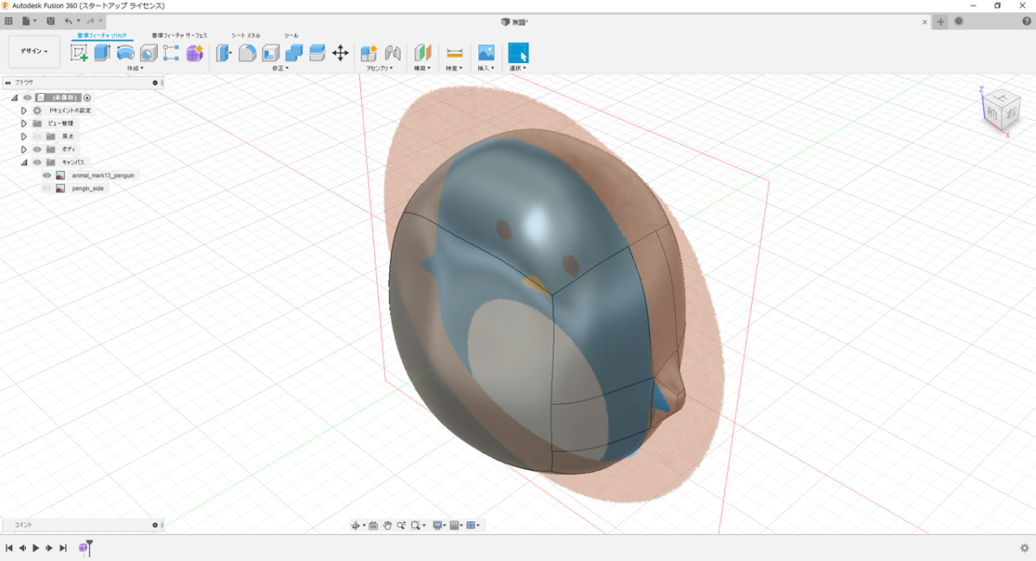The height and width of the screenshot is (561, 1036).
Task: Click the New Component icon
Action: point(370,54)
